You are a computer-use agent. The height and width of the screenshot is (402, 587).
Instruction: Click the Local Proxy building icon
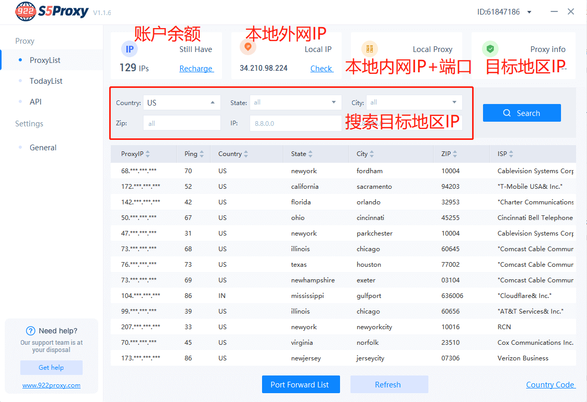(370, 49)
